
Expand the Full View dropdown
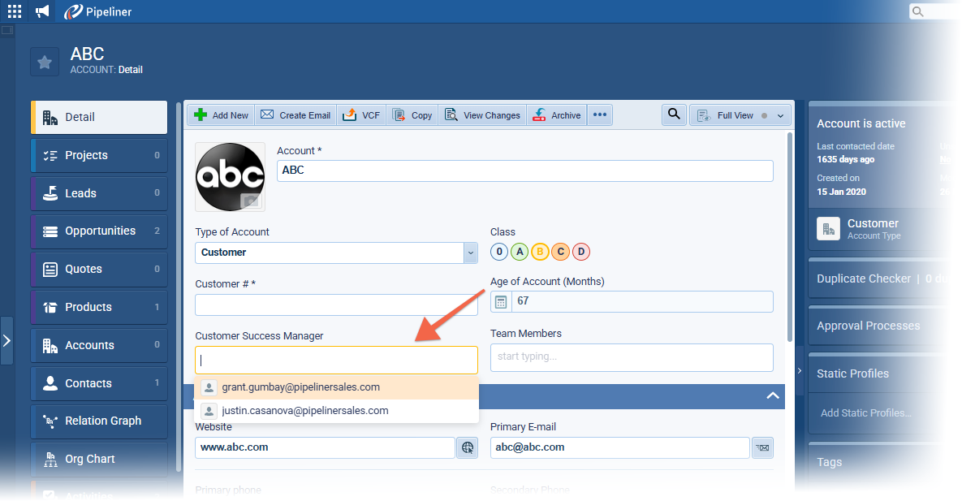click(780, 116)
